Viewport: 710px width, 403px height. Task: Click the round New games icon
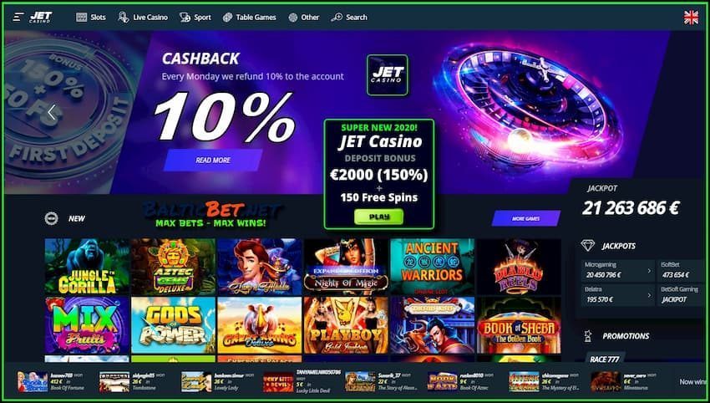point(51,218)
